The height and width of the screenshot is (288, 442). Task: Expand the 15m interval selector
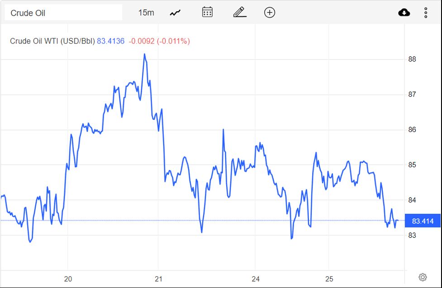coord(146,13)
